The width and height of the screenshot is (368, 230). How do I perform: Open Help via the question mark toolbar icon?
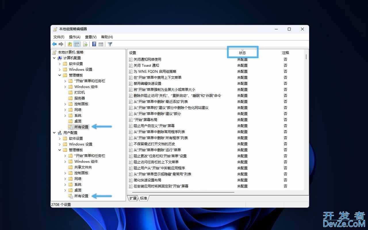[94, 44]
